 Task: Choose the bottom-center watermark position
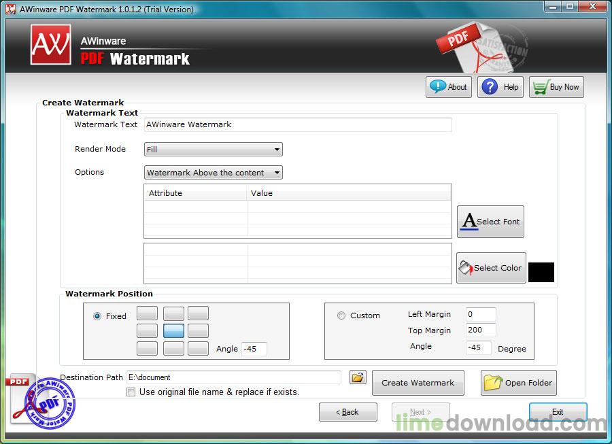173,348
